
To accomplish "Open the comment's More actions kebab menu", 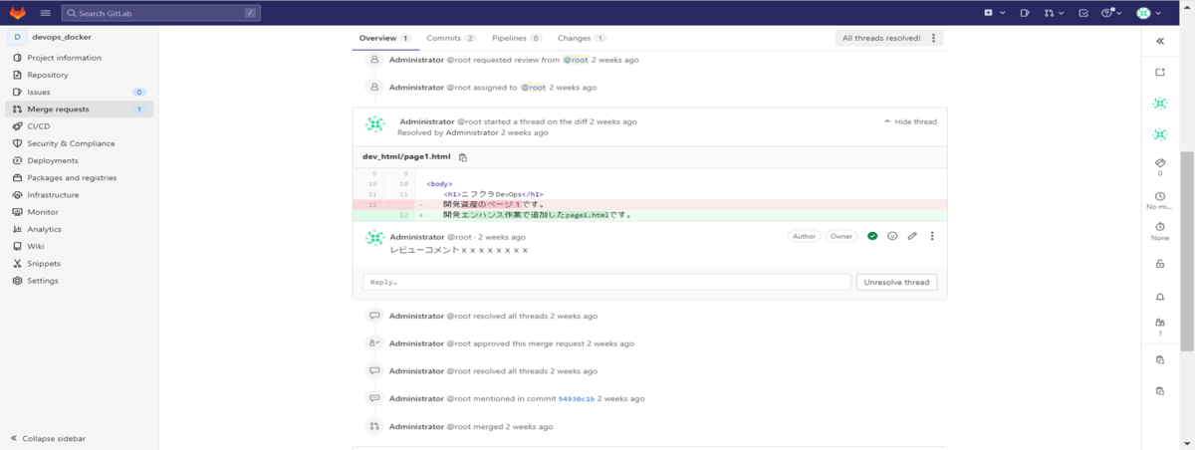I will point(932,236).
